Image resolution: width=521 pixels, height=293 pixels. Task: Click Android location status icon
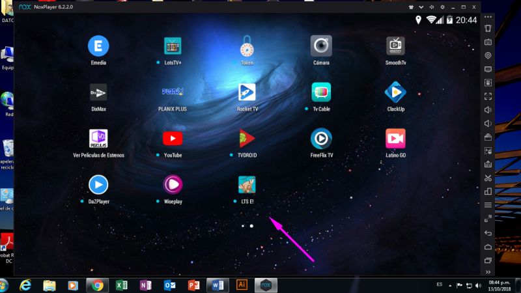[x=418, y=20]
